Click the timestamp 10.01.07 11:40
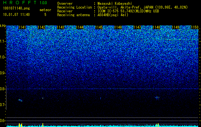201x127 pixels. point(16,14)
